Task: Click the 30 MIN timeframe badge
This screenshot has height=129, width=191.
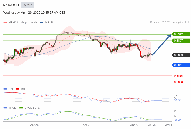Action: point(27,5)
